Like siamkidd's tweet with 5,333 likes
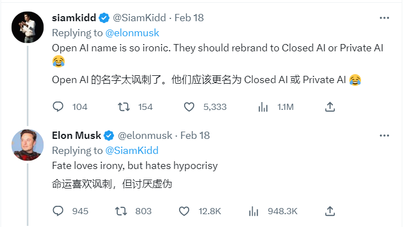The width and height of the screenshot is (409, 227). (x=189, y=107)
